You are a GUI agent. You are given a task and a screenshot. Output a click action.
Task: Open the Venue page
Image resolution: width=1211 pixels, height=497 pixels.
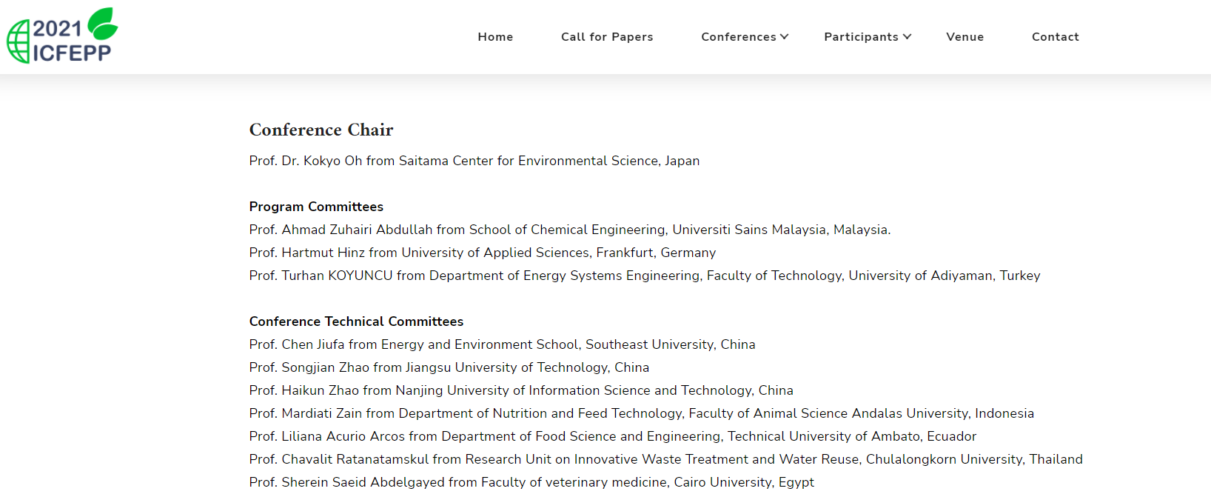[x=965, y=37]
